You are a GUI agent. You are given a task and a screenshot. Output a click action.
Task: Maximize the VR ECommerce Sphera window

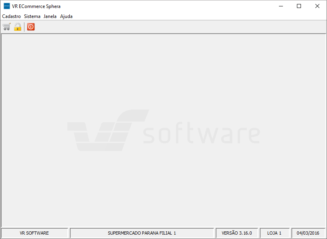(299, 6)
